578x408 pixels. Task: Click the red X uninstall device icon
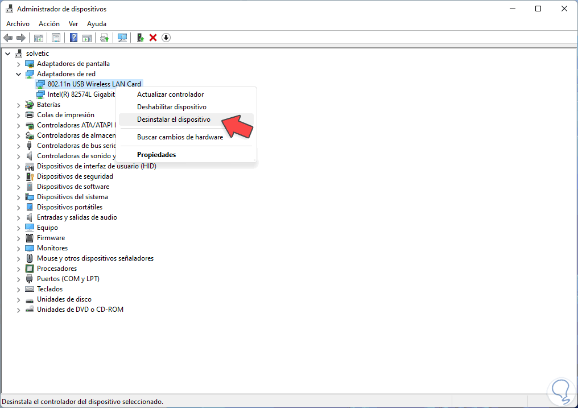[x=153, y=38]
